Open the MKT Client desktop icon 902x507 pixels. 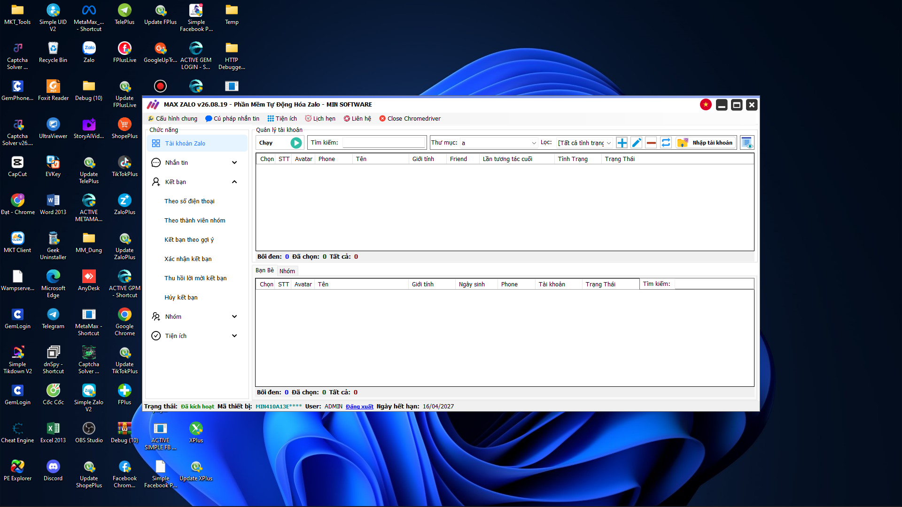coord(17,242)
